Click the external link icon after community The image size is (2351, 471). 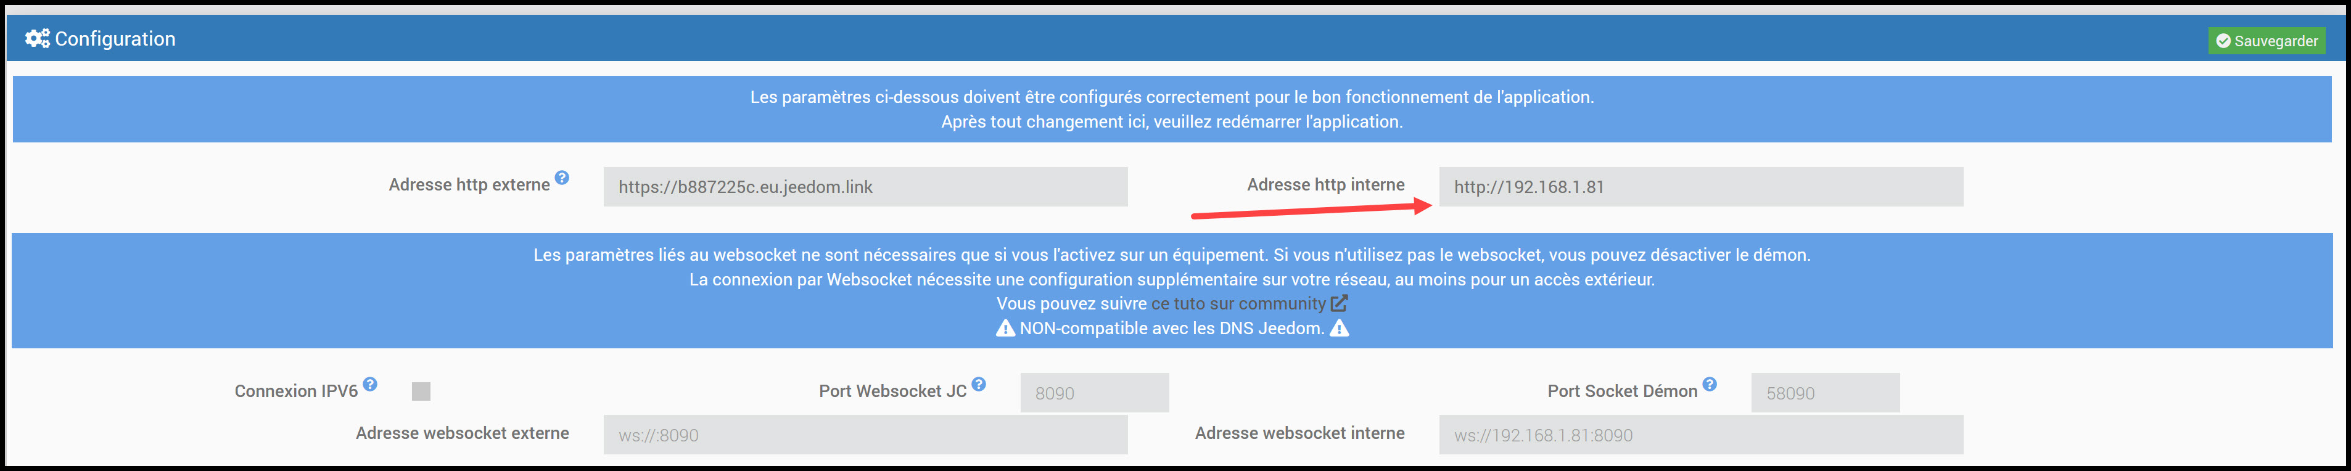(x=1339, y=304)
